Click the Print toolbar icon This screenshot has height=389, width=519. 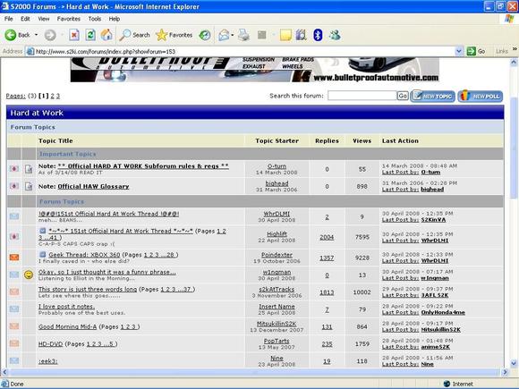click(244, 35)
